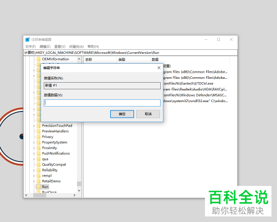Screen dimensions: 277x222
Task: Cancel the dialog with 取消
Action: pyautogui.click(x=148, y=114)
